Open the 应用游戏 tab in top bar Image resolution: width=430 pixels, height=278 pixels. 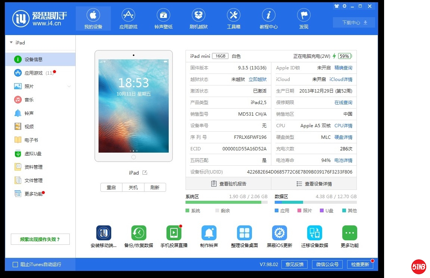(x=128, y=18)
